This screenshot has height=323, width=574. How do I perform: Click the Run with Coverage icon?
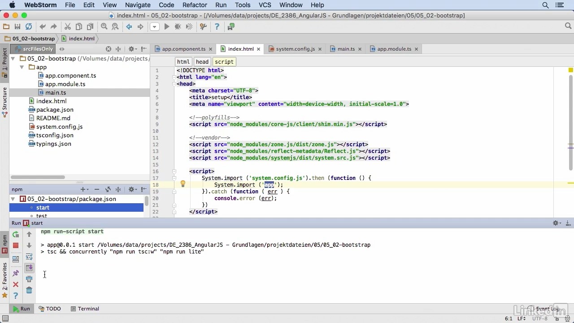(189, 27)
